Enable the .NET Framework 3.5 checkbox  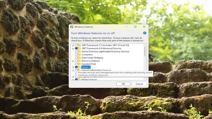pyautogui.click(x=76, y=45)
